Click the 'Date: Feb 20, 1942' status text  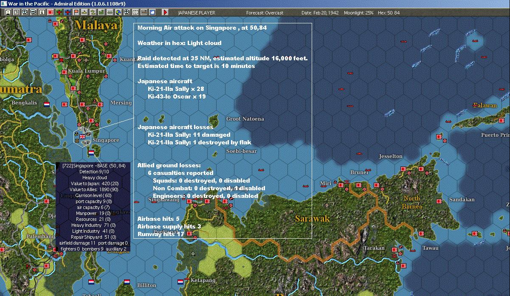pos(320,13)
